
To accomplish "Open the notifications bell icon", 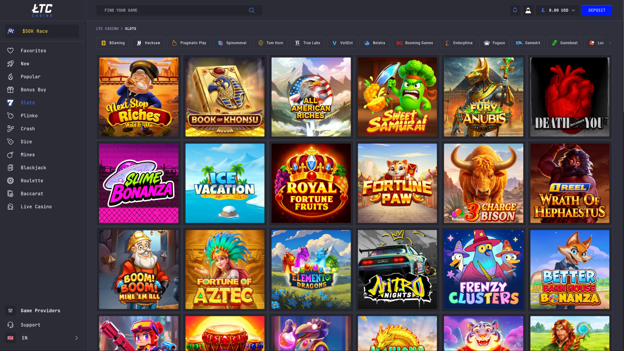I will pyautogui.click(x=515, y=10).
